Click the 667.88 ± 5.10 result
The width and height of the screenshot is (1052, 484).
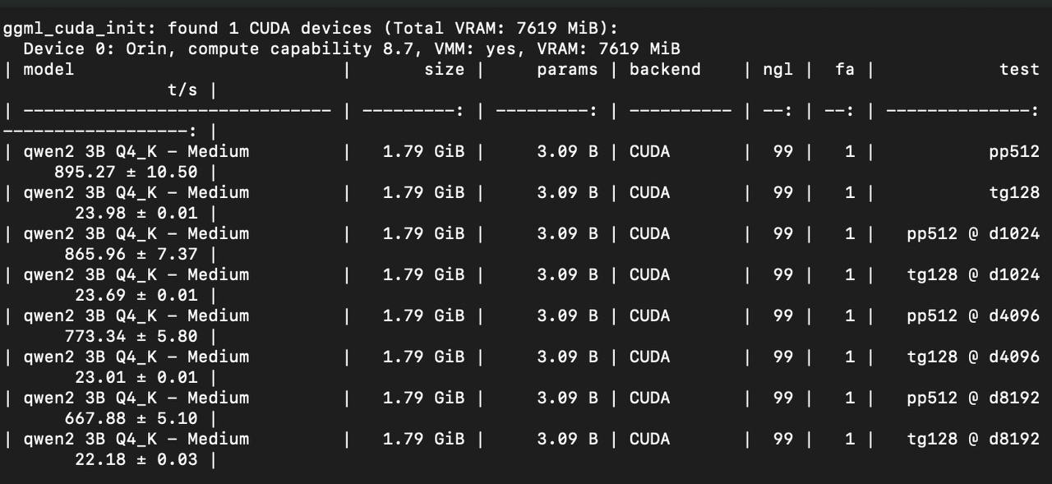point(131,419)
